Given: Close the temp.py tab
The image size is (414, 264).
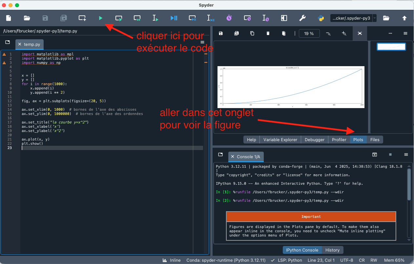Looking at the screenshot, I should (20, 44).
